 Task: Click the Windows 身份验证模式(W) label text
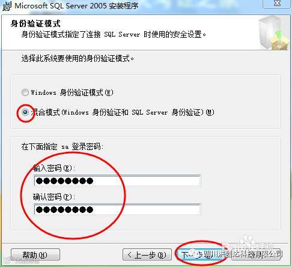pos(72,92)
